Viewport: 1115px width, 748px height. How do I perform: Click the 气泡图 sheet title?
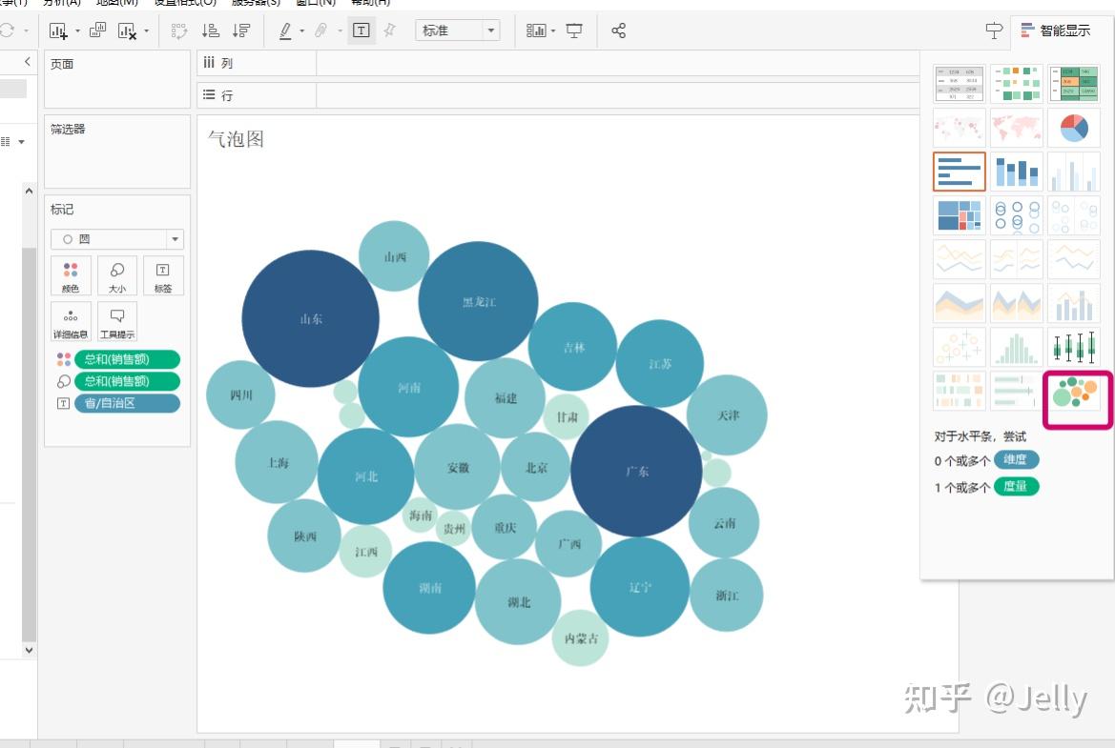pos(237,138)
